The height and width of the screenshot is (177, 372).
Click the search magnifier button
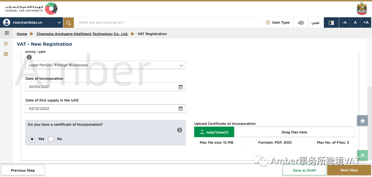(68, 22)
